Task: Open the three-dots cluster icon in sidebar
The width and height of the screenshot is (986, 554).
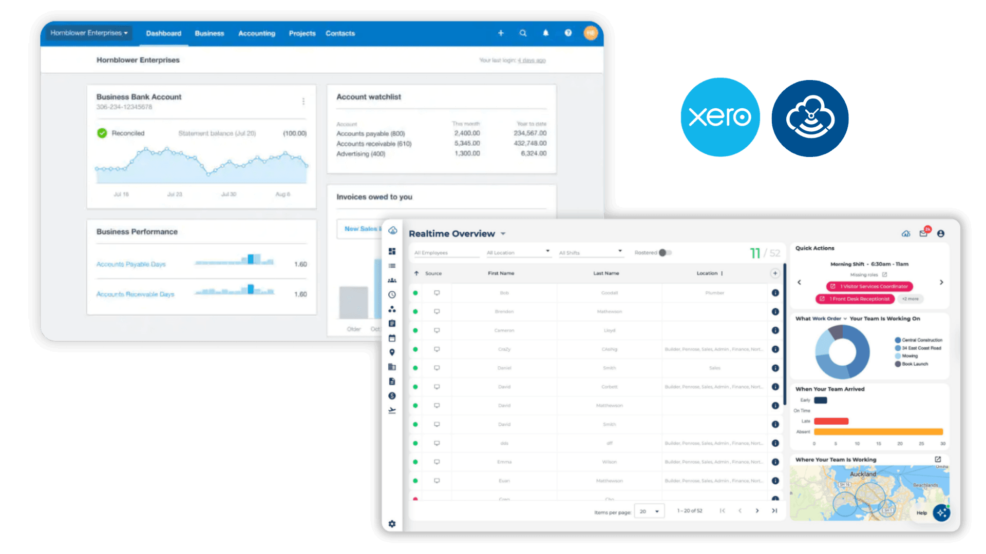Action: 392,309
